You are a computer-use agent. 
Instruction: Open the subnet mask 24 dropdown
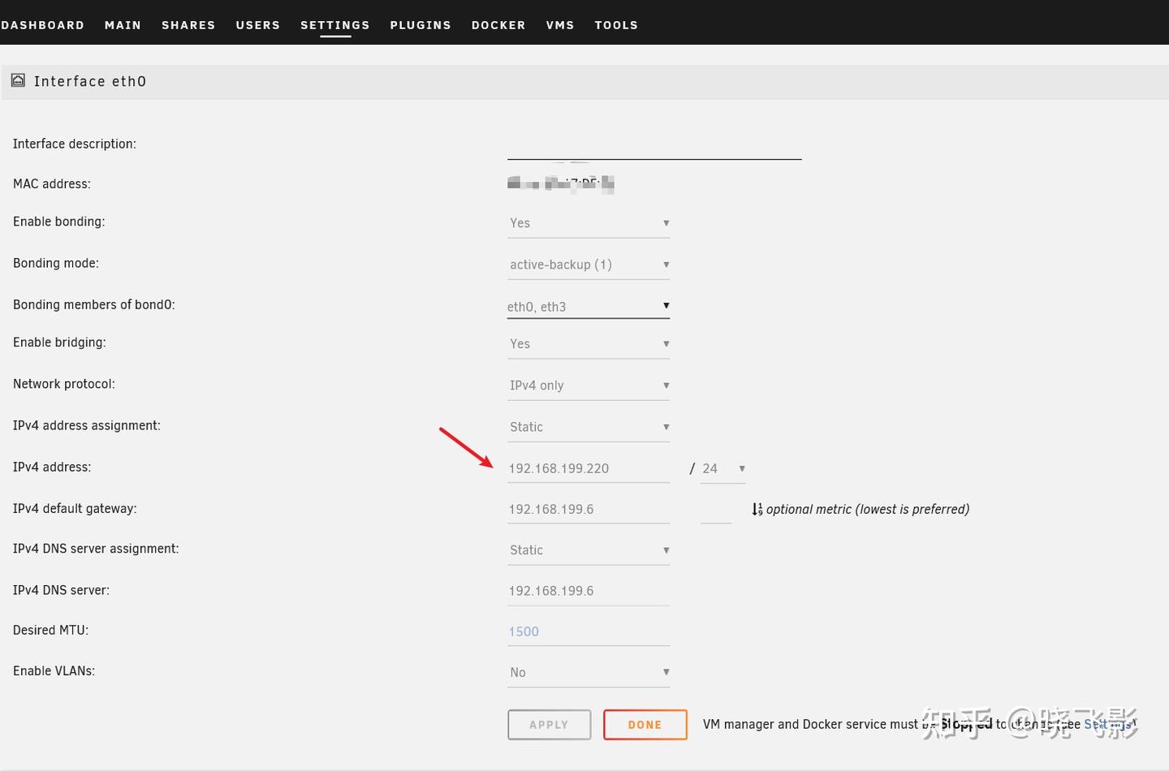723,468
